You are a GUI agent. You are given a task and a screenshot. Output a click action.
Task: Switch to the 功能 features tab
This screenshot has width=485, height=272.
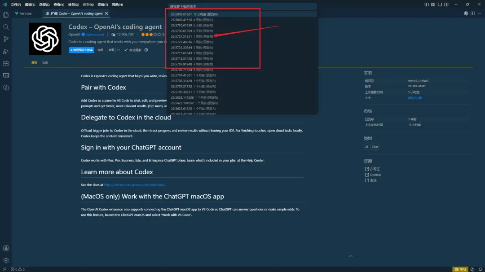(45, 62)
